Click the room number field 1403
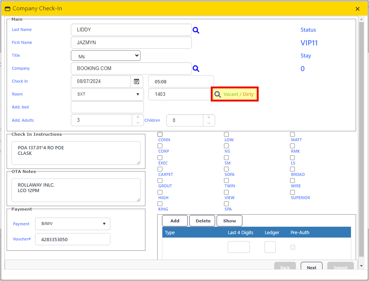Viewport: 369px width, 281px height. (x=180, y=94)
